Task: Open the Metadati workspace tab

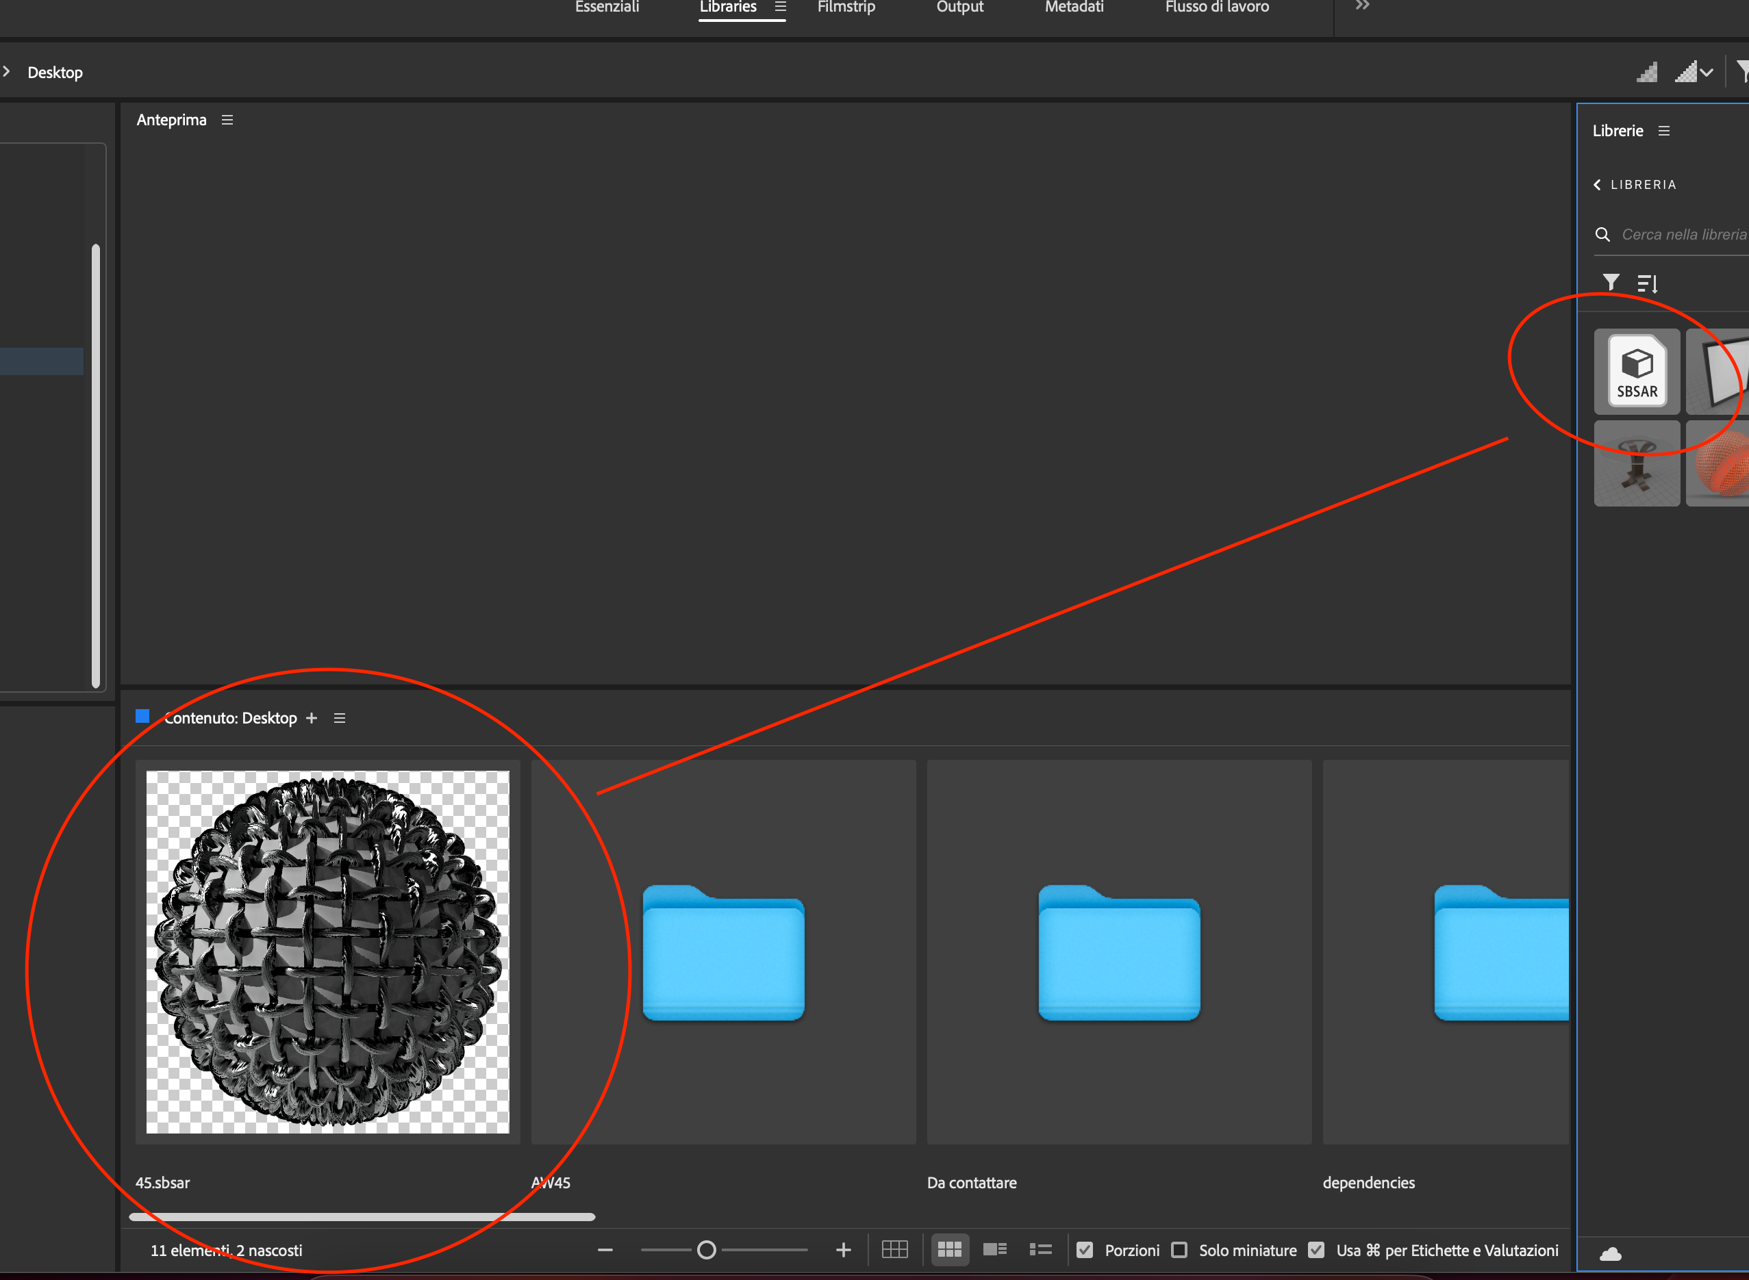Action: tap(1074, 8)
